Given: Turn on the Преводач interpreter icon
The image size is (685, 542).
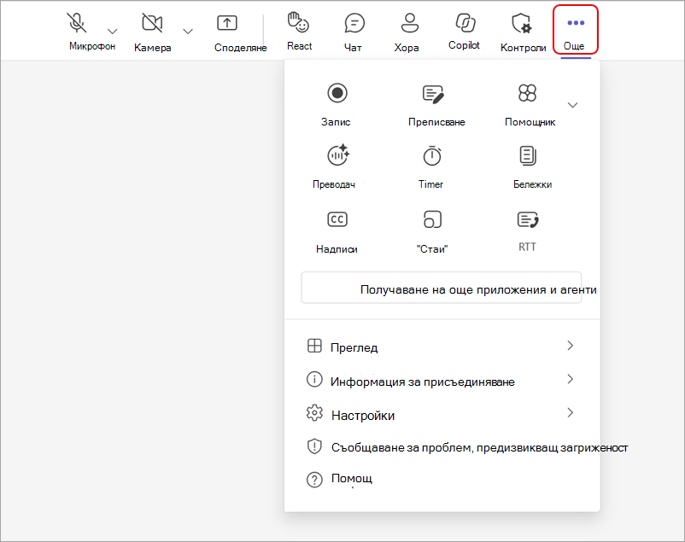Looking at the screenshot, I should (338, 155).
